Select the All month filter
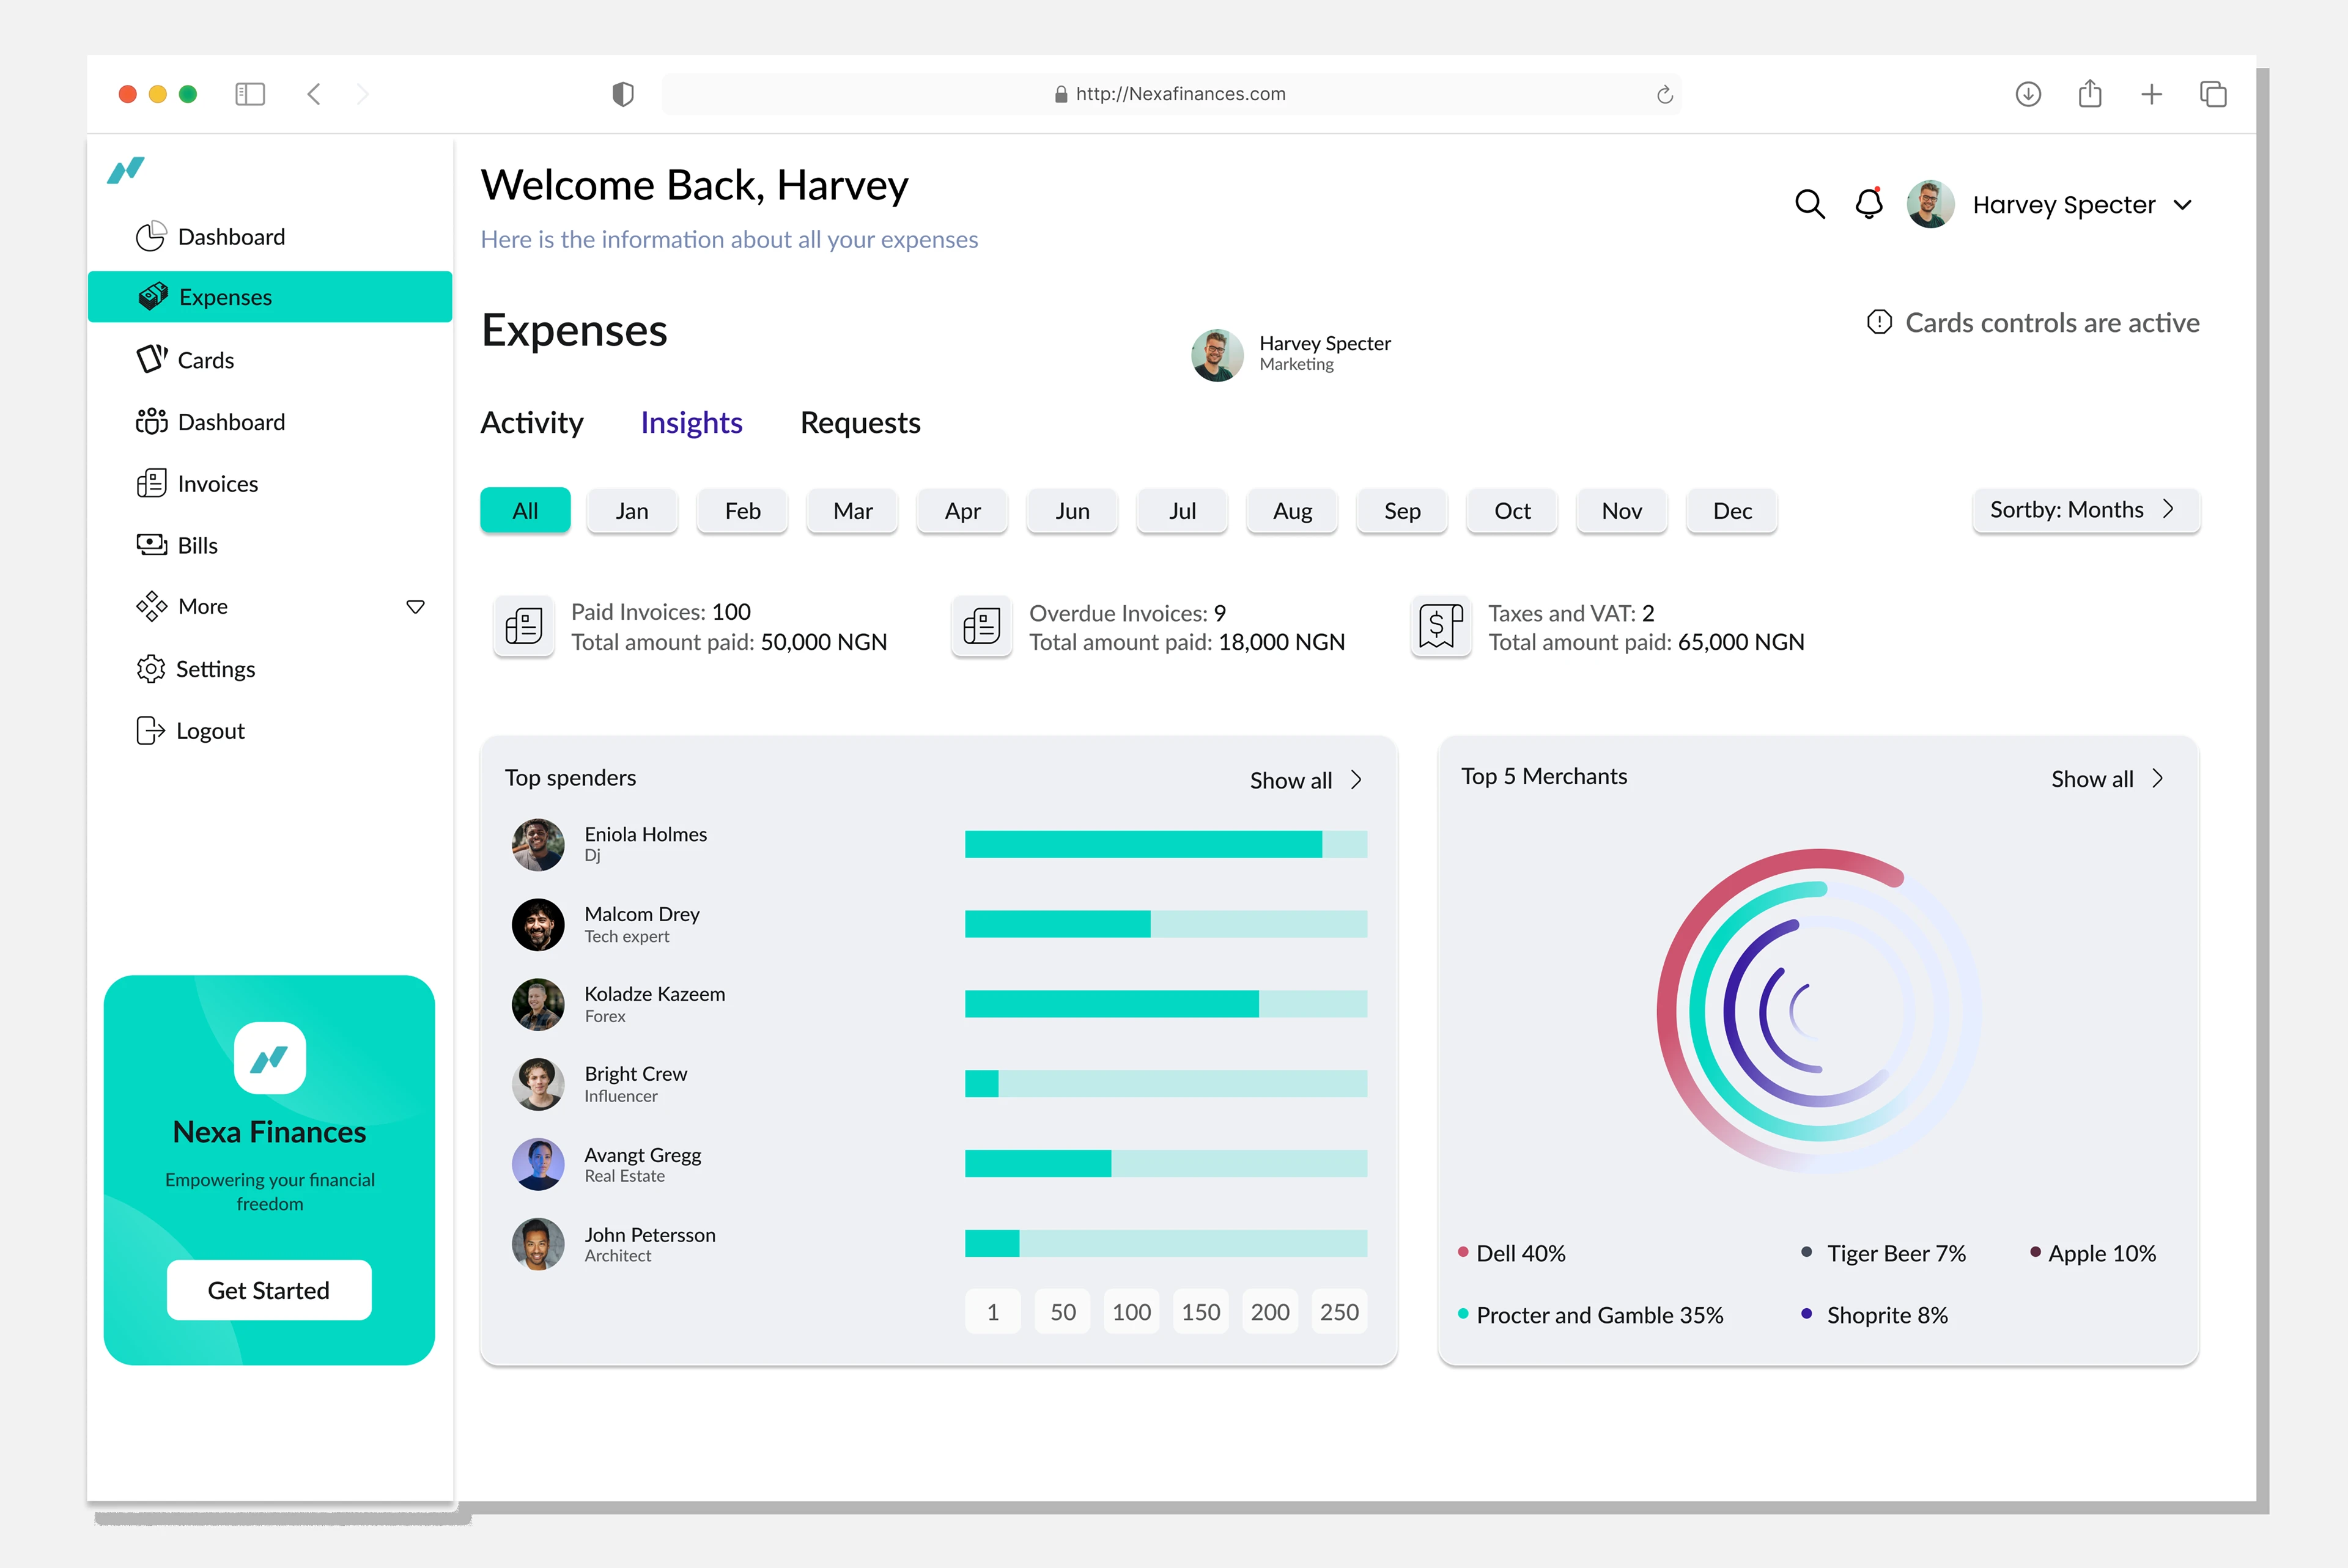The height and width of the screenshot is (1568, 2348). (525, 511)
